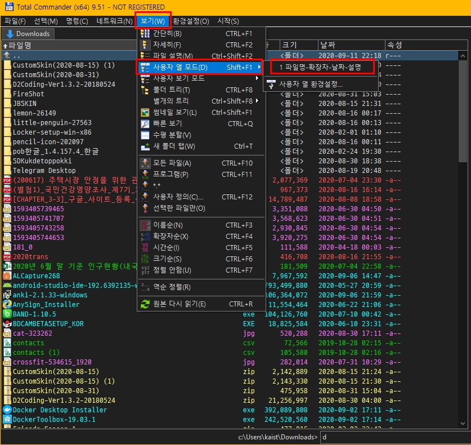The height and width of the screenshot is (445, 471).
Task: Open the 네트워크(N) menu
Action: coord(114,21)
